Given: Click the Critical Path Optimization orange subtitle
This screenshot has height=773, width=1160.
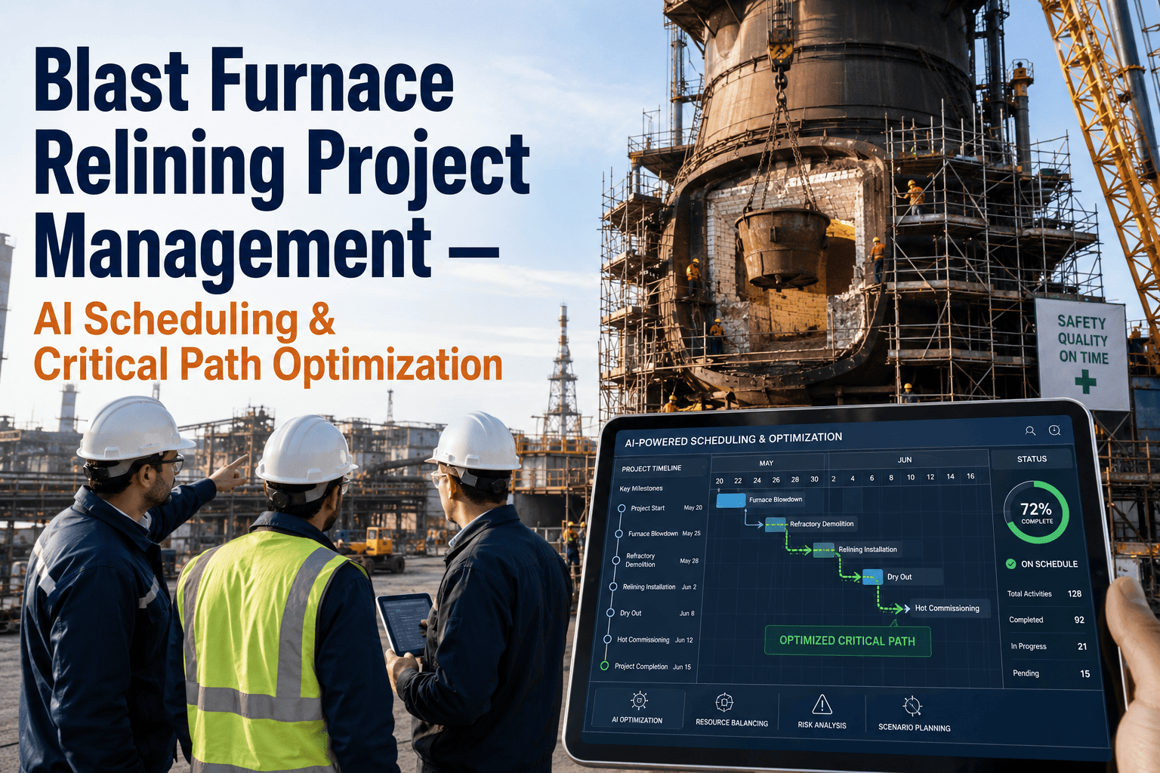Looking at the screenshot, I should click(268, 365).
